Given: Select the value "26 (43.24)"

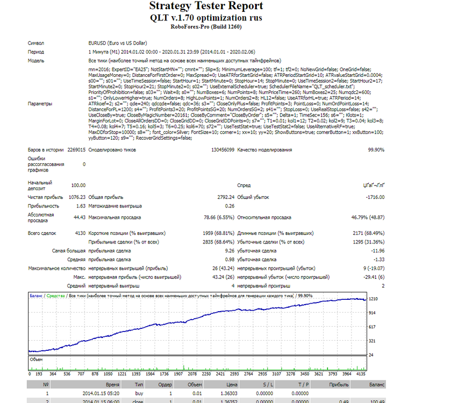Looking at the screenshot, I should 223,268.
